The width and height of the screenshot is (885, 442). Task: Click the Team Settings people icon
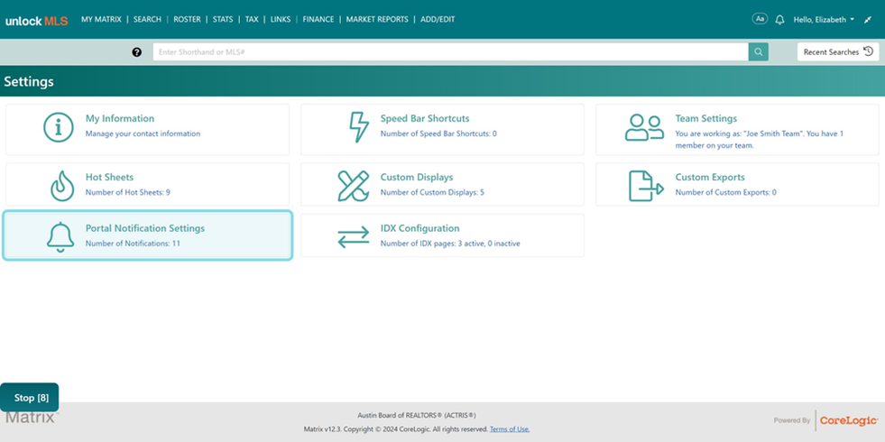point(644,127)
